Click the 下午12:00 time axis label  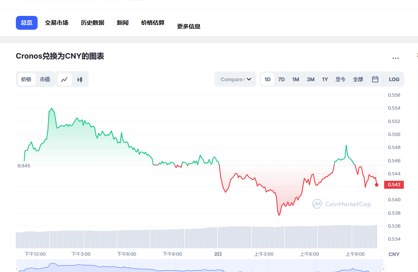point(35,254)
